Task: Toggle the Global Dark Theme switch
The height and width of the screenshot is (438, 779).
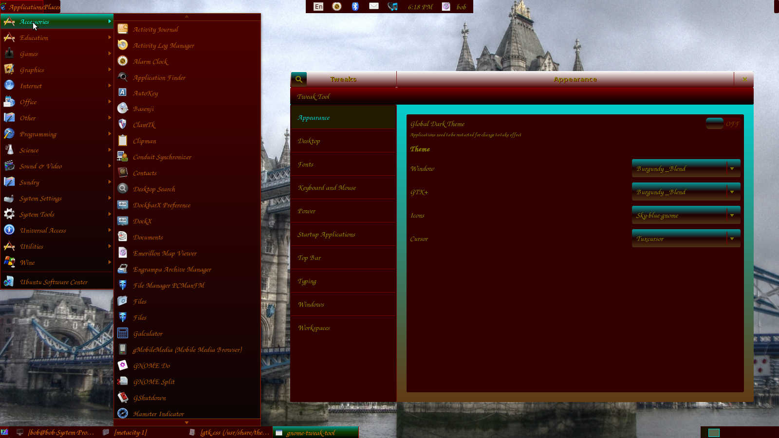Action: [x=723, y=124]
